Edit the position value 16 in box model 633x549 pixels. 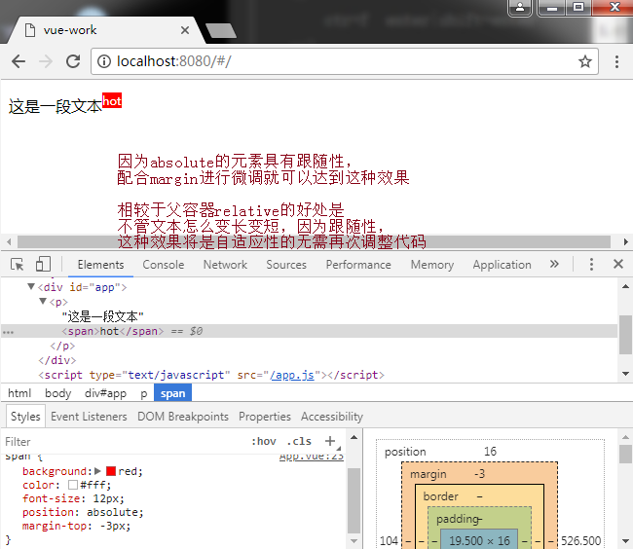[490, 452]
